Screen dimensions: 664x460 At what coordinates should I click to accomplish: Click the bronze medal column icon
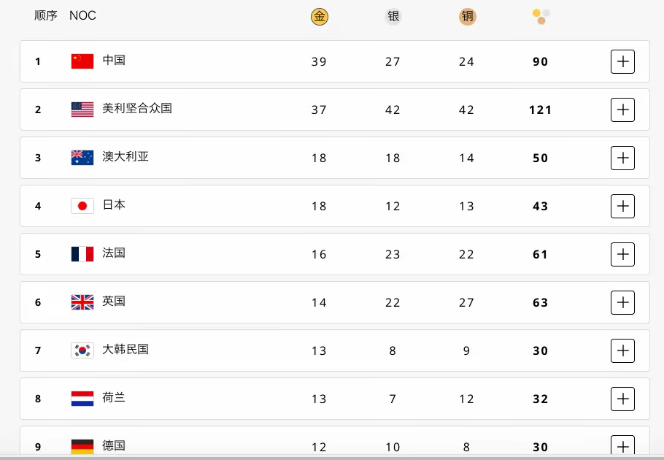click(x=468, y=17)
